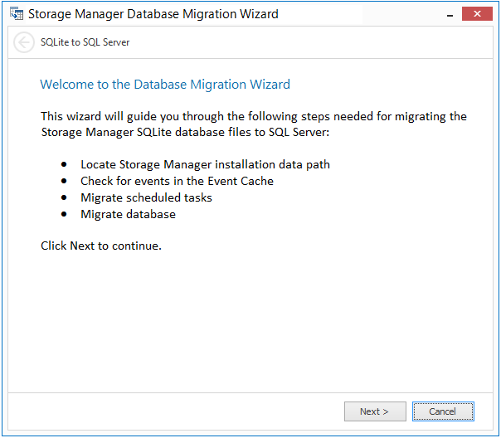Click the bullet beside 'Check for events'
501x438 pixels.
pos(65,182)
